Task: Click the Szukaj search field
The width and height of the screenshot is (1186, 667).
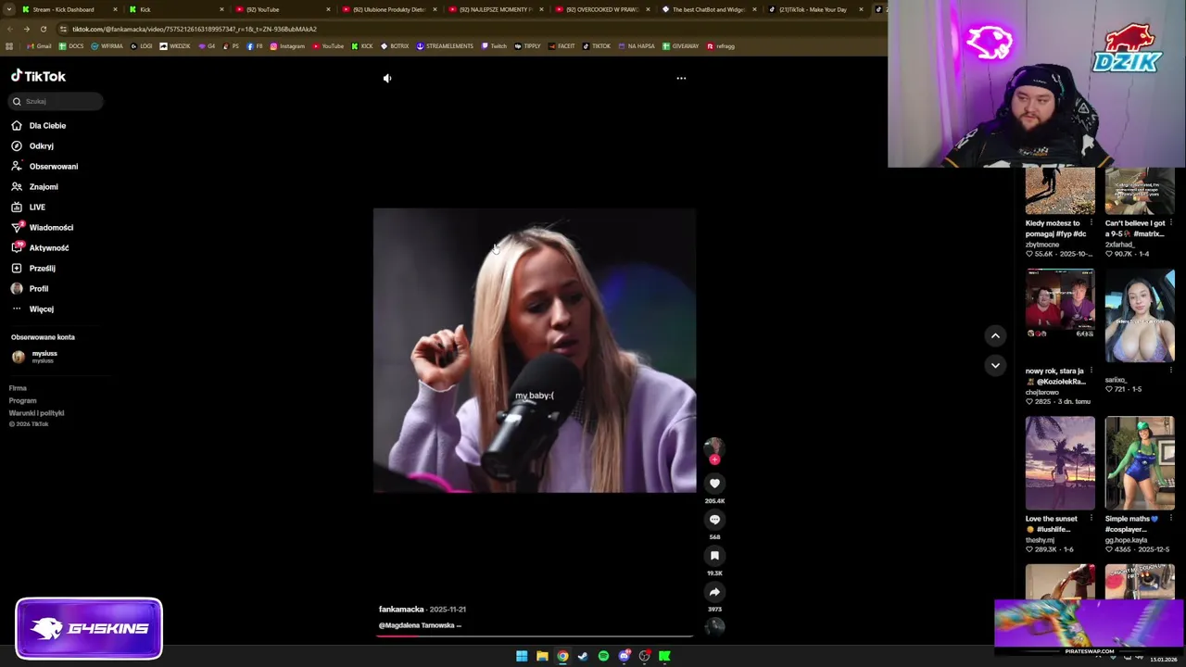Action: click(57, 101)
